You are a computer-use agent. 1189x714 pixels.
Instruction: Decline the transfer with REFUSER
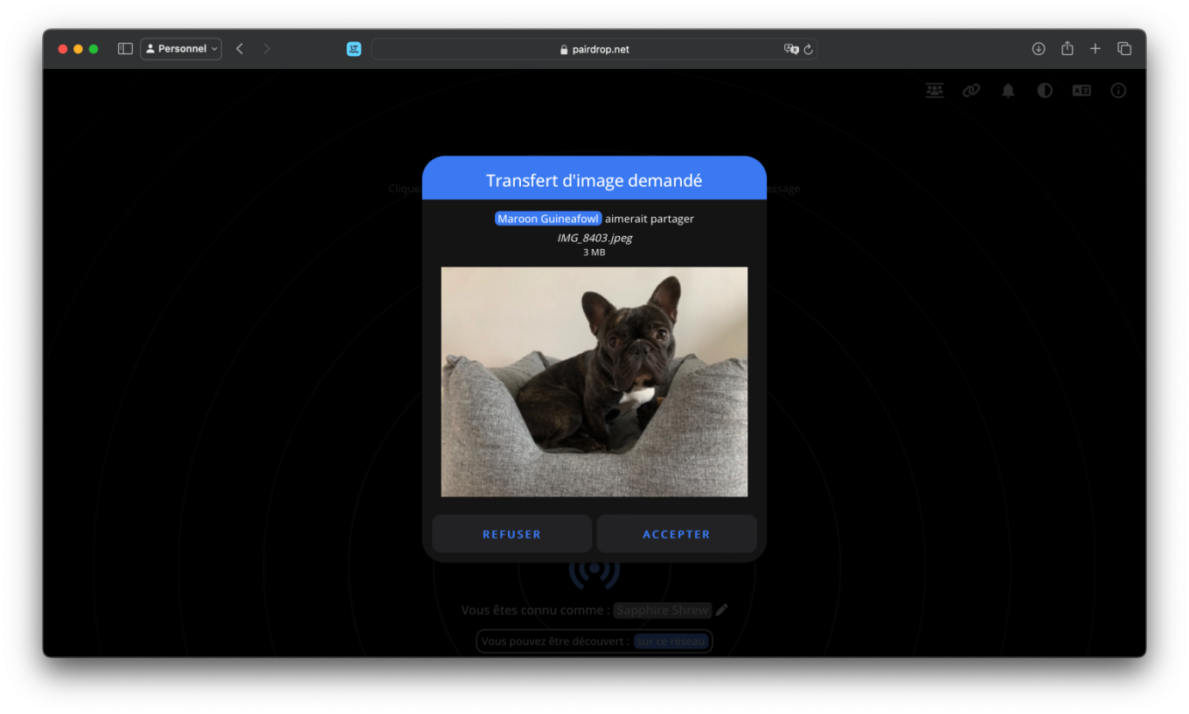511,534
